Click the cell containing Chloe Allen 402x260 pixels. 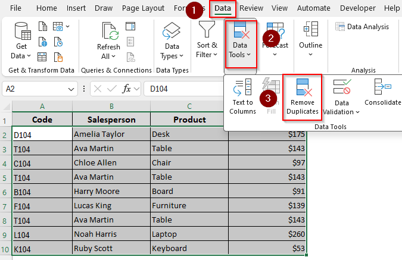tap(111, 163)
